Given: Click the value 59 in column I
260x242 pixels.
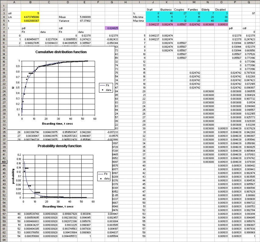Looking at the screenshot, I should [139, 236].
